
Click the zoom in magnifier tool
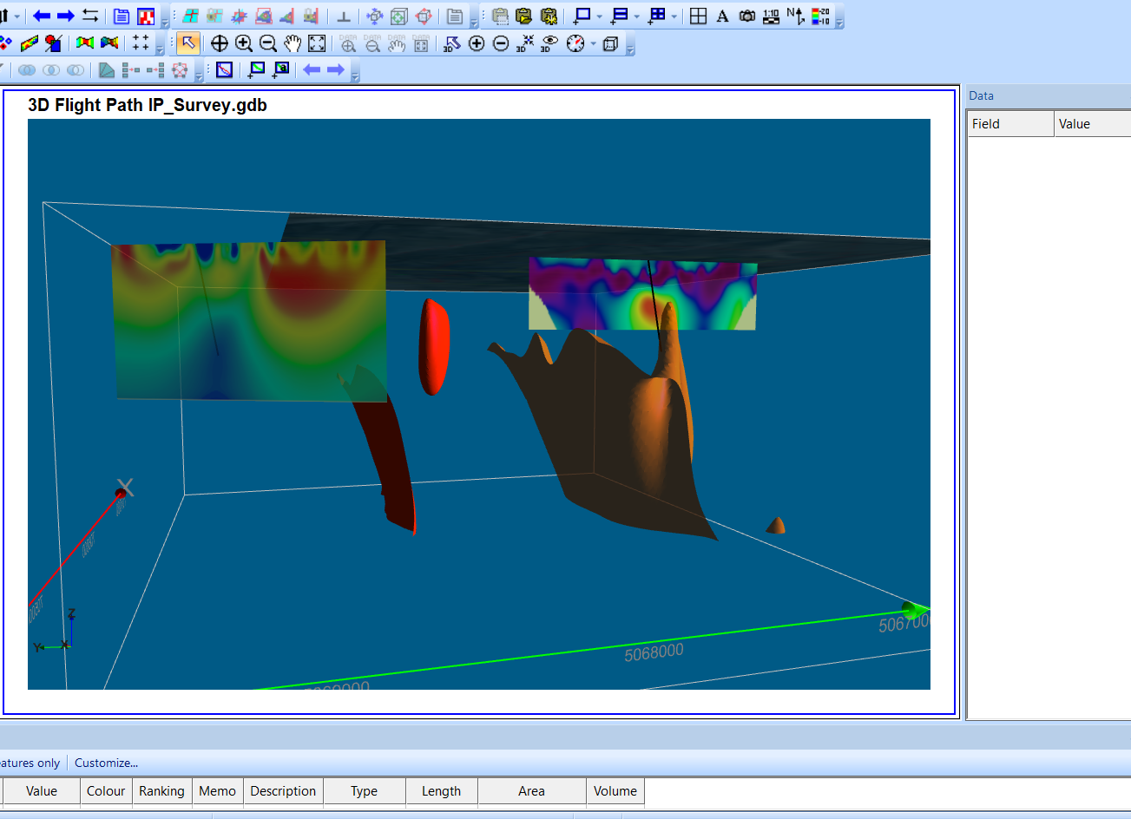(x=244, y=43)
